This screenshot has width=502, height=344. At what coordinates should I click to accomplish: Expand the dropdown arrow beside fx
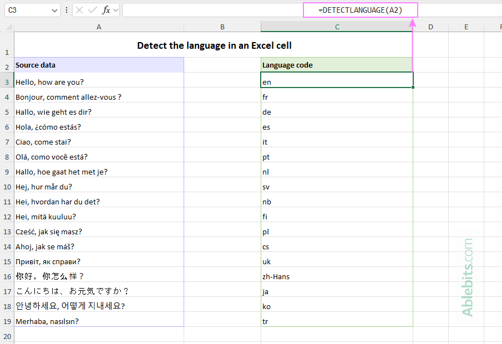[x=115, y=11]
